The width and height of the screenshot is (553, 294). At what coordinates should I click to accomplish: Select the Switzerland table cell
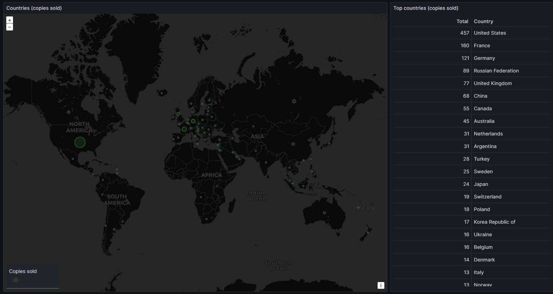click(x=511, y=197)
